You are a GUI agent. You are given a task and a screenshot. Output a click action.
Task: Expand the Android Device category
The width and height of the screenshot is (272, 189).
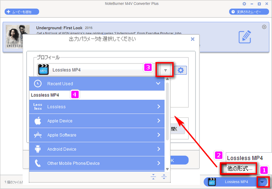click(97, 149)
